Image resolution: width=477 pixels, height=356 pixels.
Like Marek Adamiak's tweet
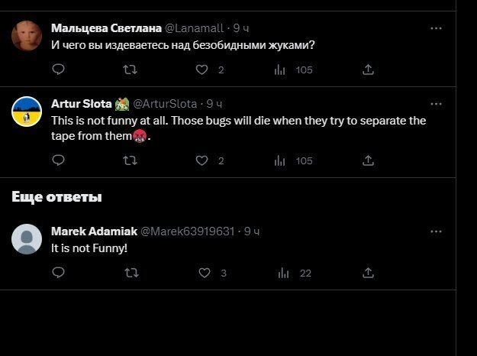pos(204,273)
